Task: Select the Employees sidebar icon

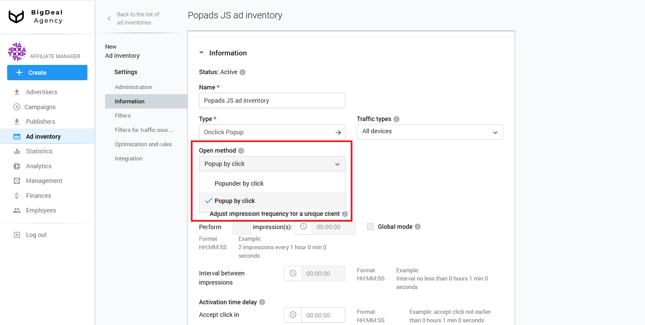Action: coord(17,210)
